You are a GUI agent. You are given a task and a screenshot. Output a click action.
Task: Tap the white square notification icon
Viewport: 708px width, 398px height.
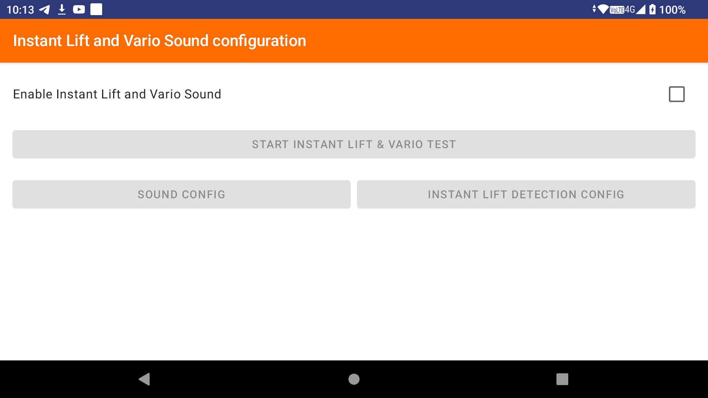(96, 10)
